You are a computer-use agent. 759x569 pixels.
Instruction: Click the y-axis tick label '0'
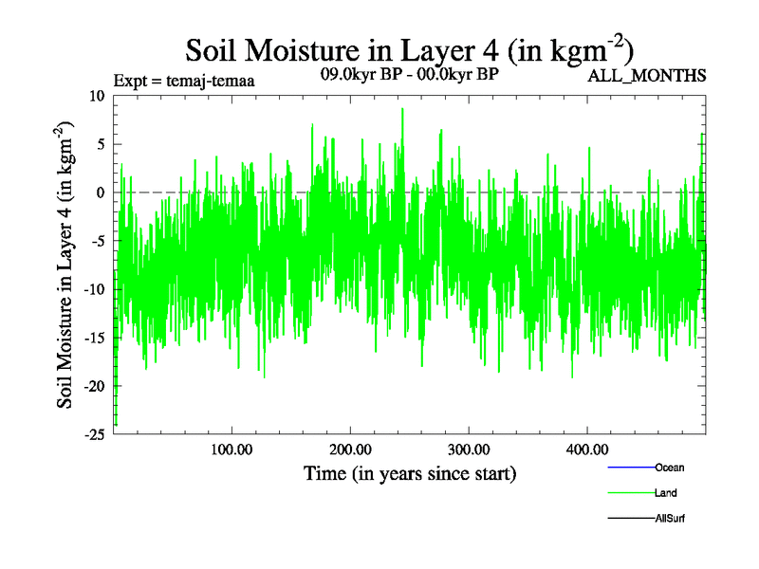[x=101, y=193]
